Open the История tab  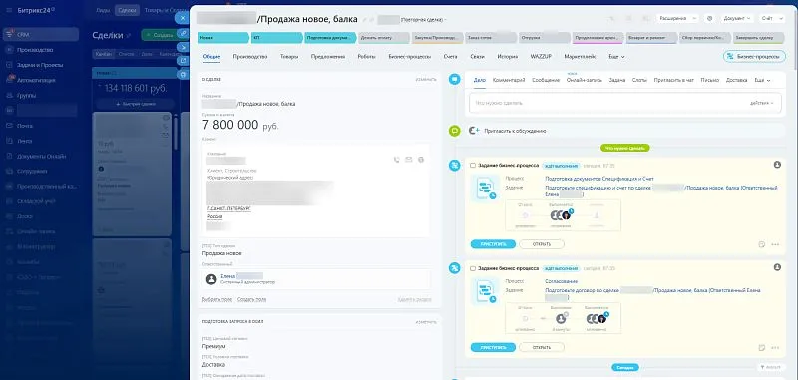tap(508, 57)
